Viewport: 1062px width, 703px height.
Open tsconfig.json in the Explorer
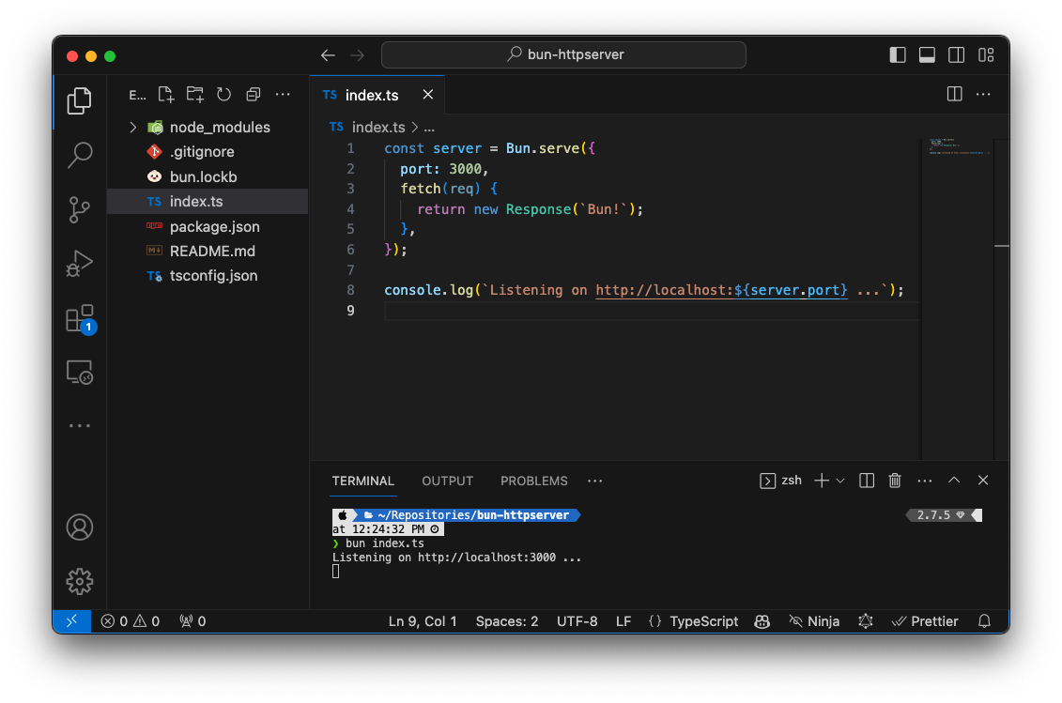point(208,276)
